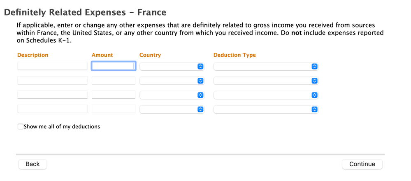This screenshot has height=181, width=411.
Task: Expand the fourth row Deduction Type dropdown
Action: tap(266, 109)
